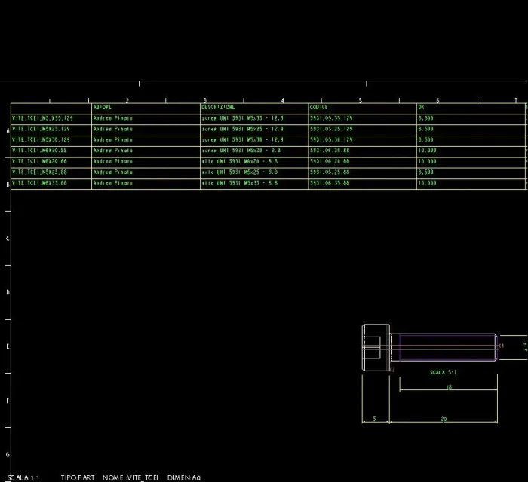Select code cell 5931.06.20.88
528x482 pixels.
[x=362, y=163]
